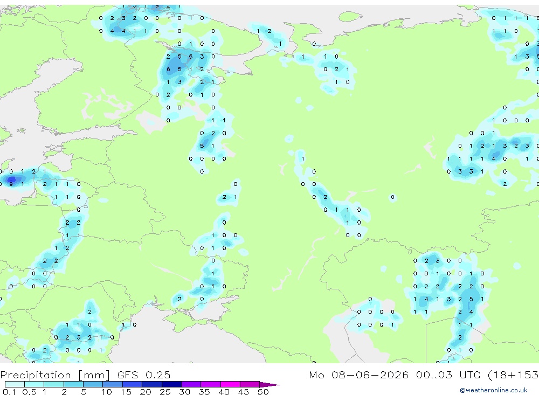539x395 pixels.
Task: Click the "Precipitation [mm]" title text
Action: click(x=55, y=375)
